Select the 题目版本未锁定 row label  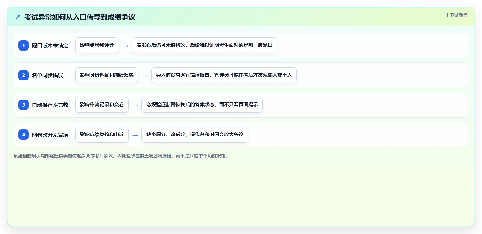[50, 45]
